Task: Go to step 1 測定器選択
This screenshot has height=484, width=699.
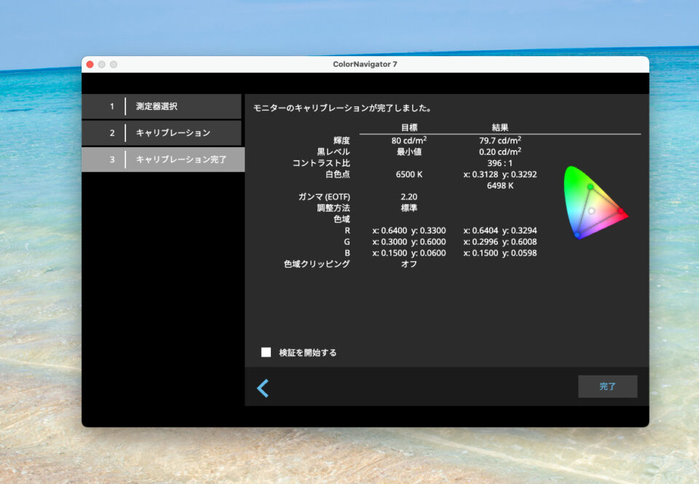Action: coord(161,106)
